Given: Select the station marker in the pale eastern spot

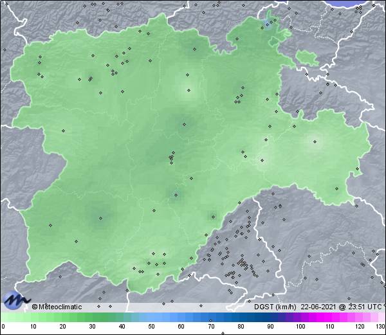Looking at the screenshot, I should [315, 141].
